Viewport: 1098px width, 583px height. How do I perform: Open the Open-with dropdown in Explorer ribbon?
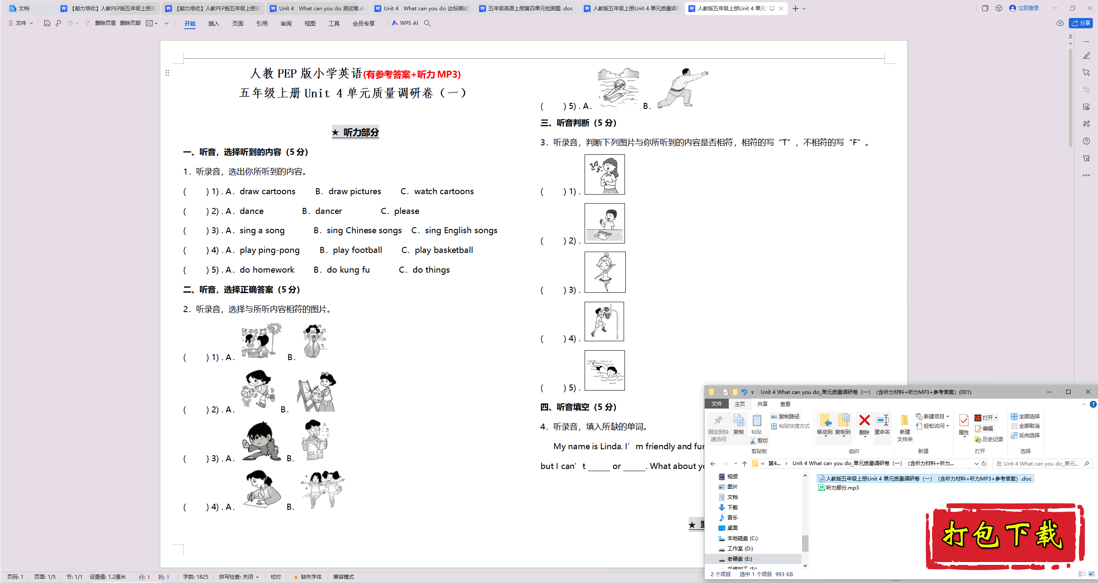pyautogui.click(x=996, y=418)
